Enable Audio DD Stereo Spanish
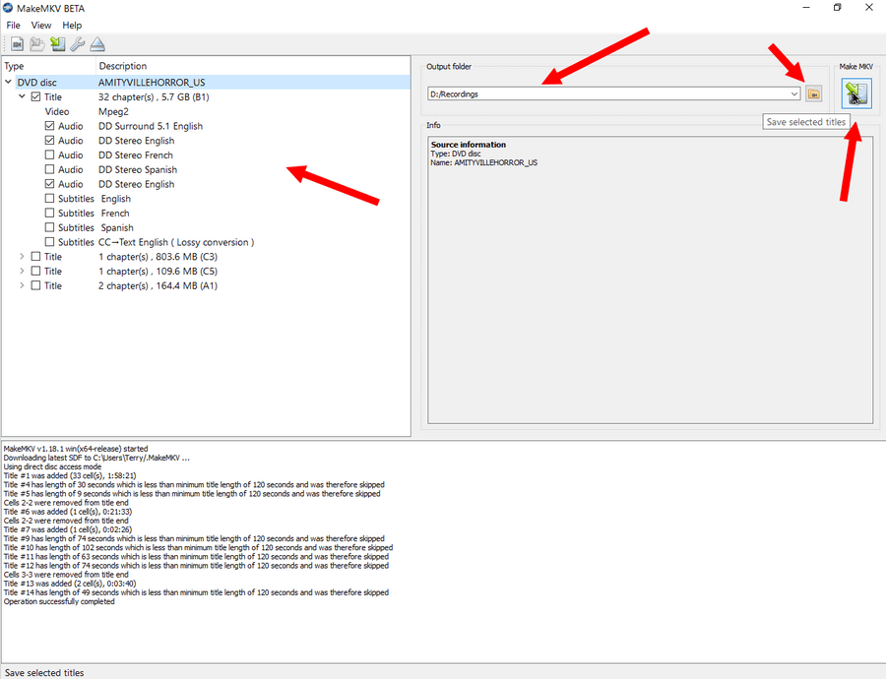Viewport: 886px width, 679px height. 50,169
